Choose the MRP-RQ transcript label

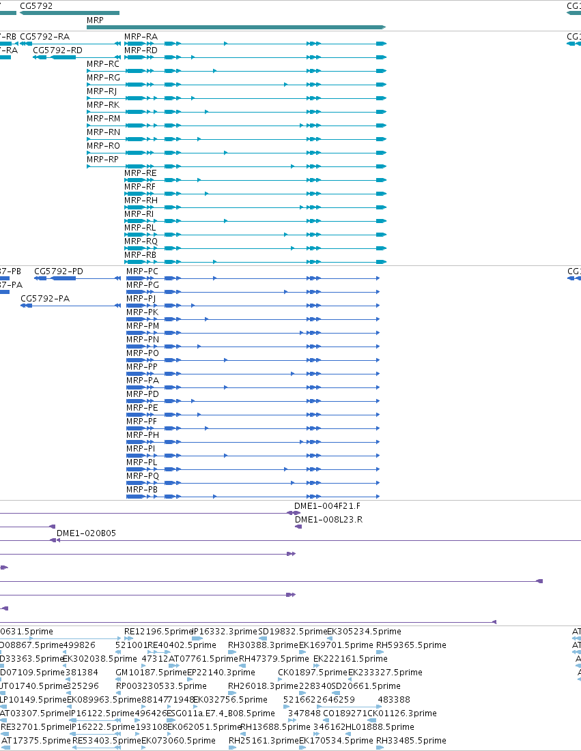point(141,241)
